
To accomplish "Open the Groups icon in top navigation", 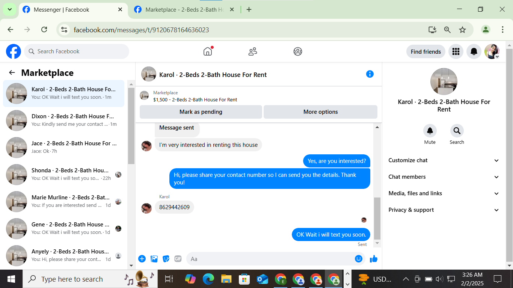I will pyautogui.click(x=298, y=51).
